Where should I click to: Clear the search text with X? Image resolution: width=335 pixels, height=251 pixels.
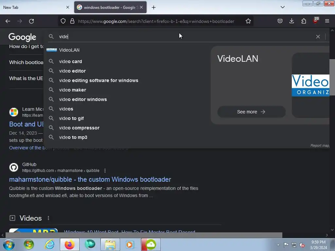point(318,37)
